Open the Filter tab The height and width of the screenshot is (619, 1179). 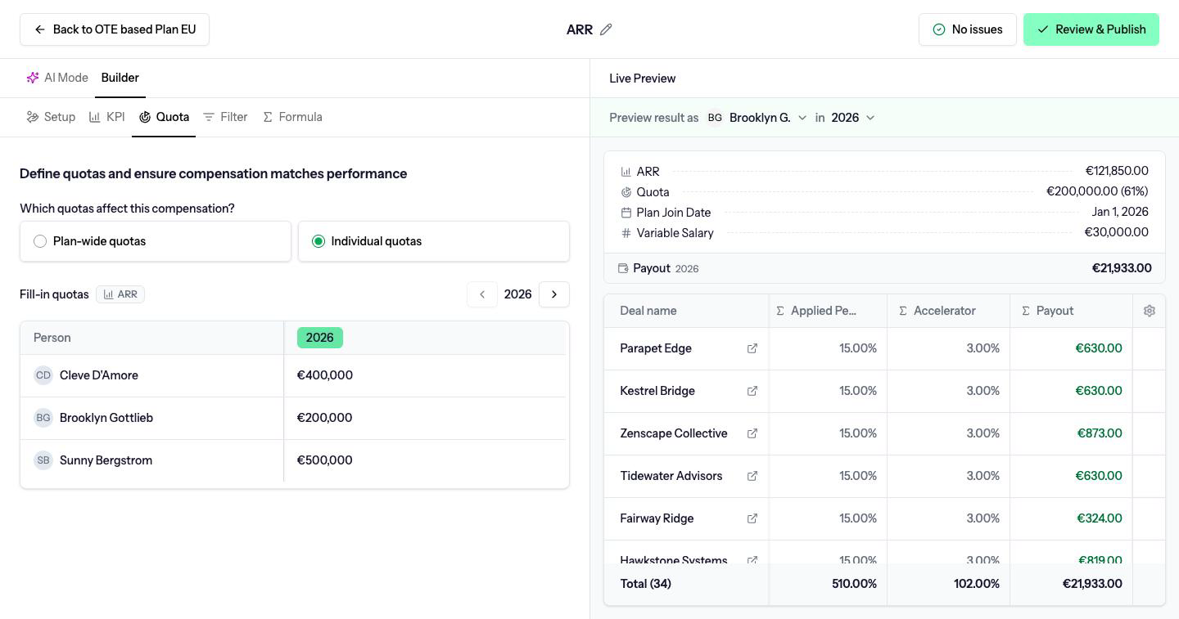pos(225,117)
